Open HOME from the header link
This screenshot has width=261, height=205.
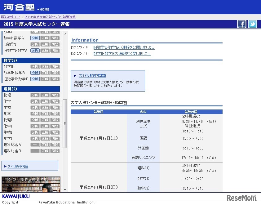(43, 10)
